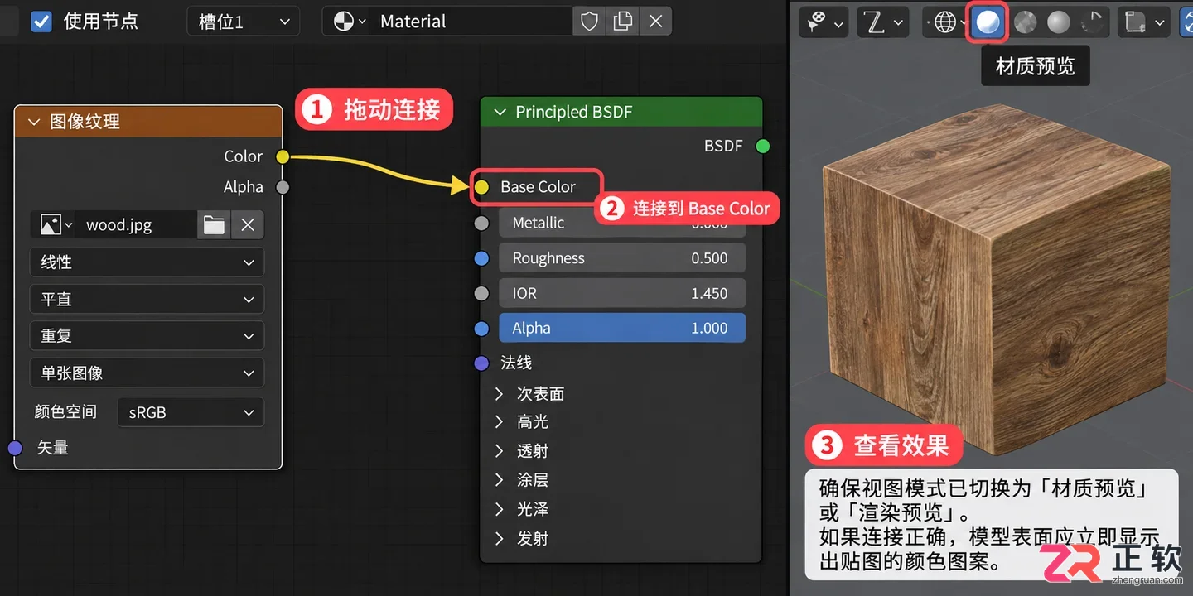Screen dimensions: 1193x596
Task: Click the green BSDF output socket
Action: click(x=763, y=147)
